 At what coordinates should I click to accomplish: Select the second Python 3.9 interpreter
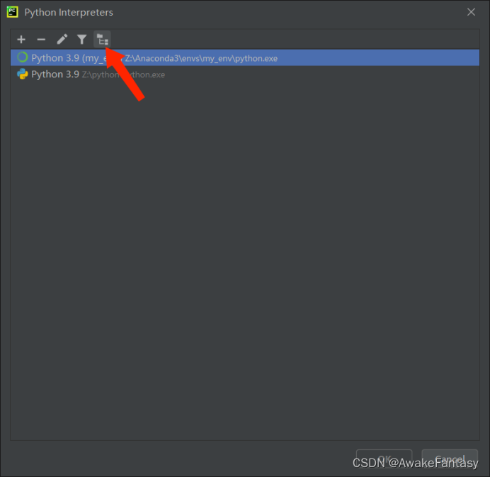(x=245, y=74)
